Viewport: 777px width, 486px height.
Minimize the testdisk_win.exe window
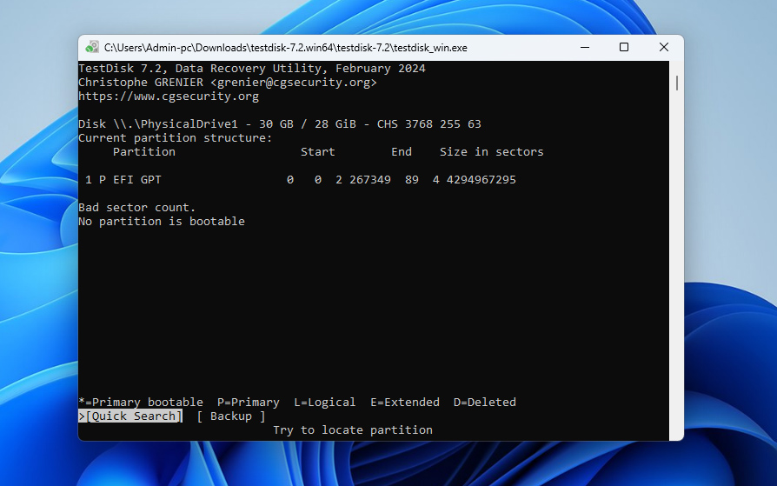point(585,47)
